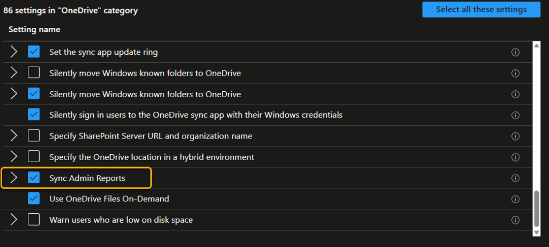Expand Warn users who are low on disk space
The height and width of the screenshot is (247, 549).
click(x=13, y=220)
